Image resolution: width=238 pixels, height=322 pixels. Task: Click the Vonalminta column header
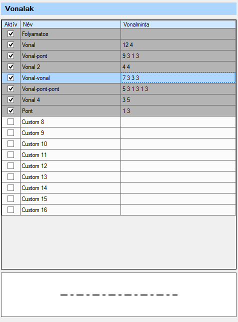coord(178,24)
